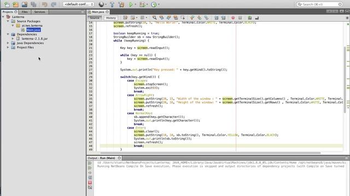350x196 pixels.
Task: Expand the Java Dependencies node
Action: click(x=8, y=43)
